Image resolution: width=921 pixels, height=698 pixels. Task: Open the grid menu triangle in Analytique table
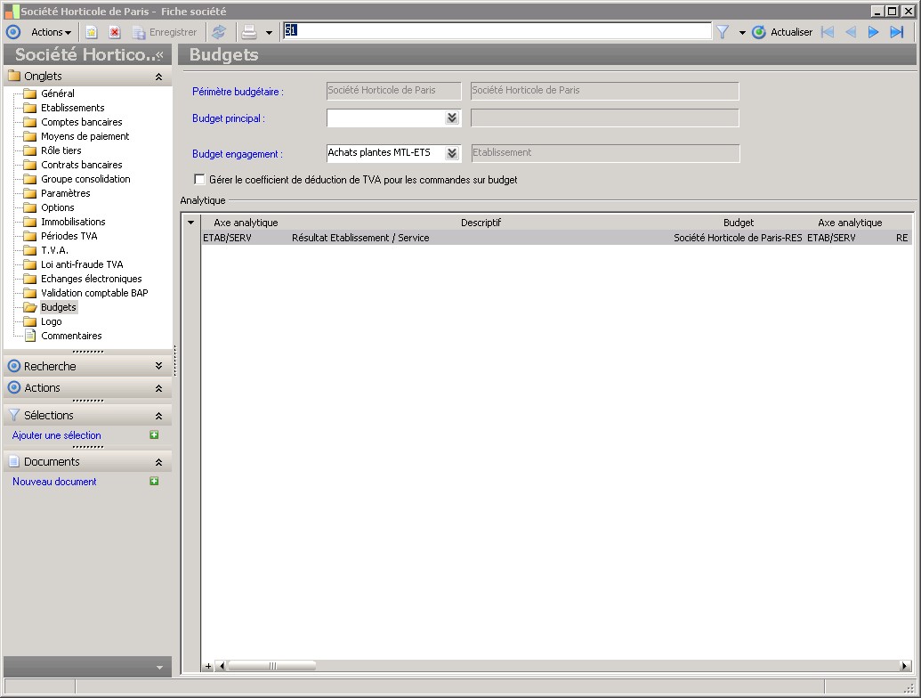click(191, 223)
